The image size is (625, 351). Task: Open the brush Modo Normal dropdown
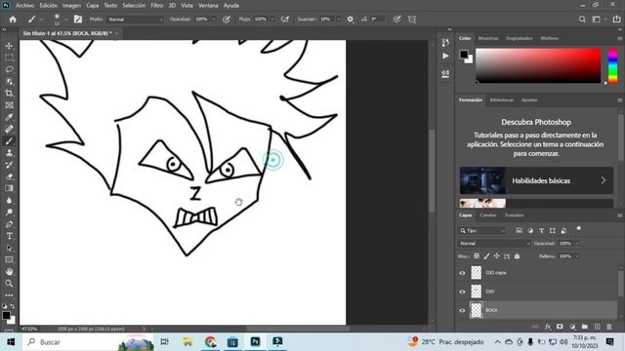[x=136, y=19]
